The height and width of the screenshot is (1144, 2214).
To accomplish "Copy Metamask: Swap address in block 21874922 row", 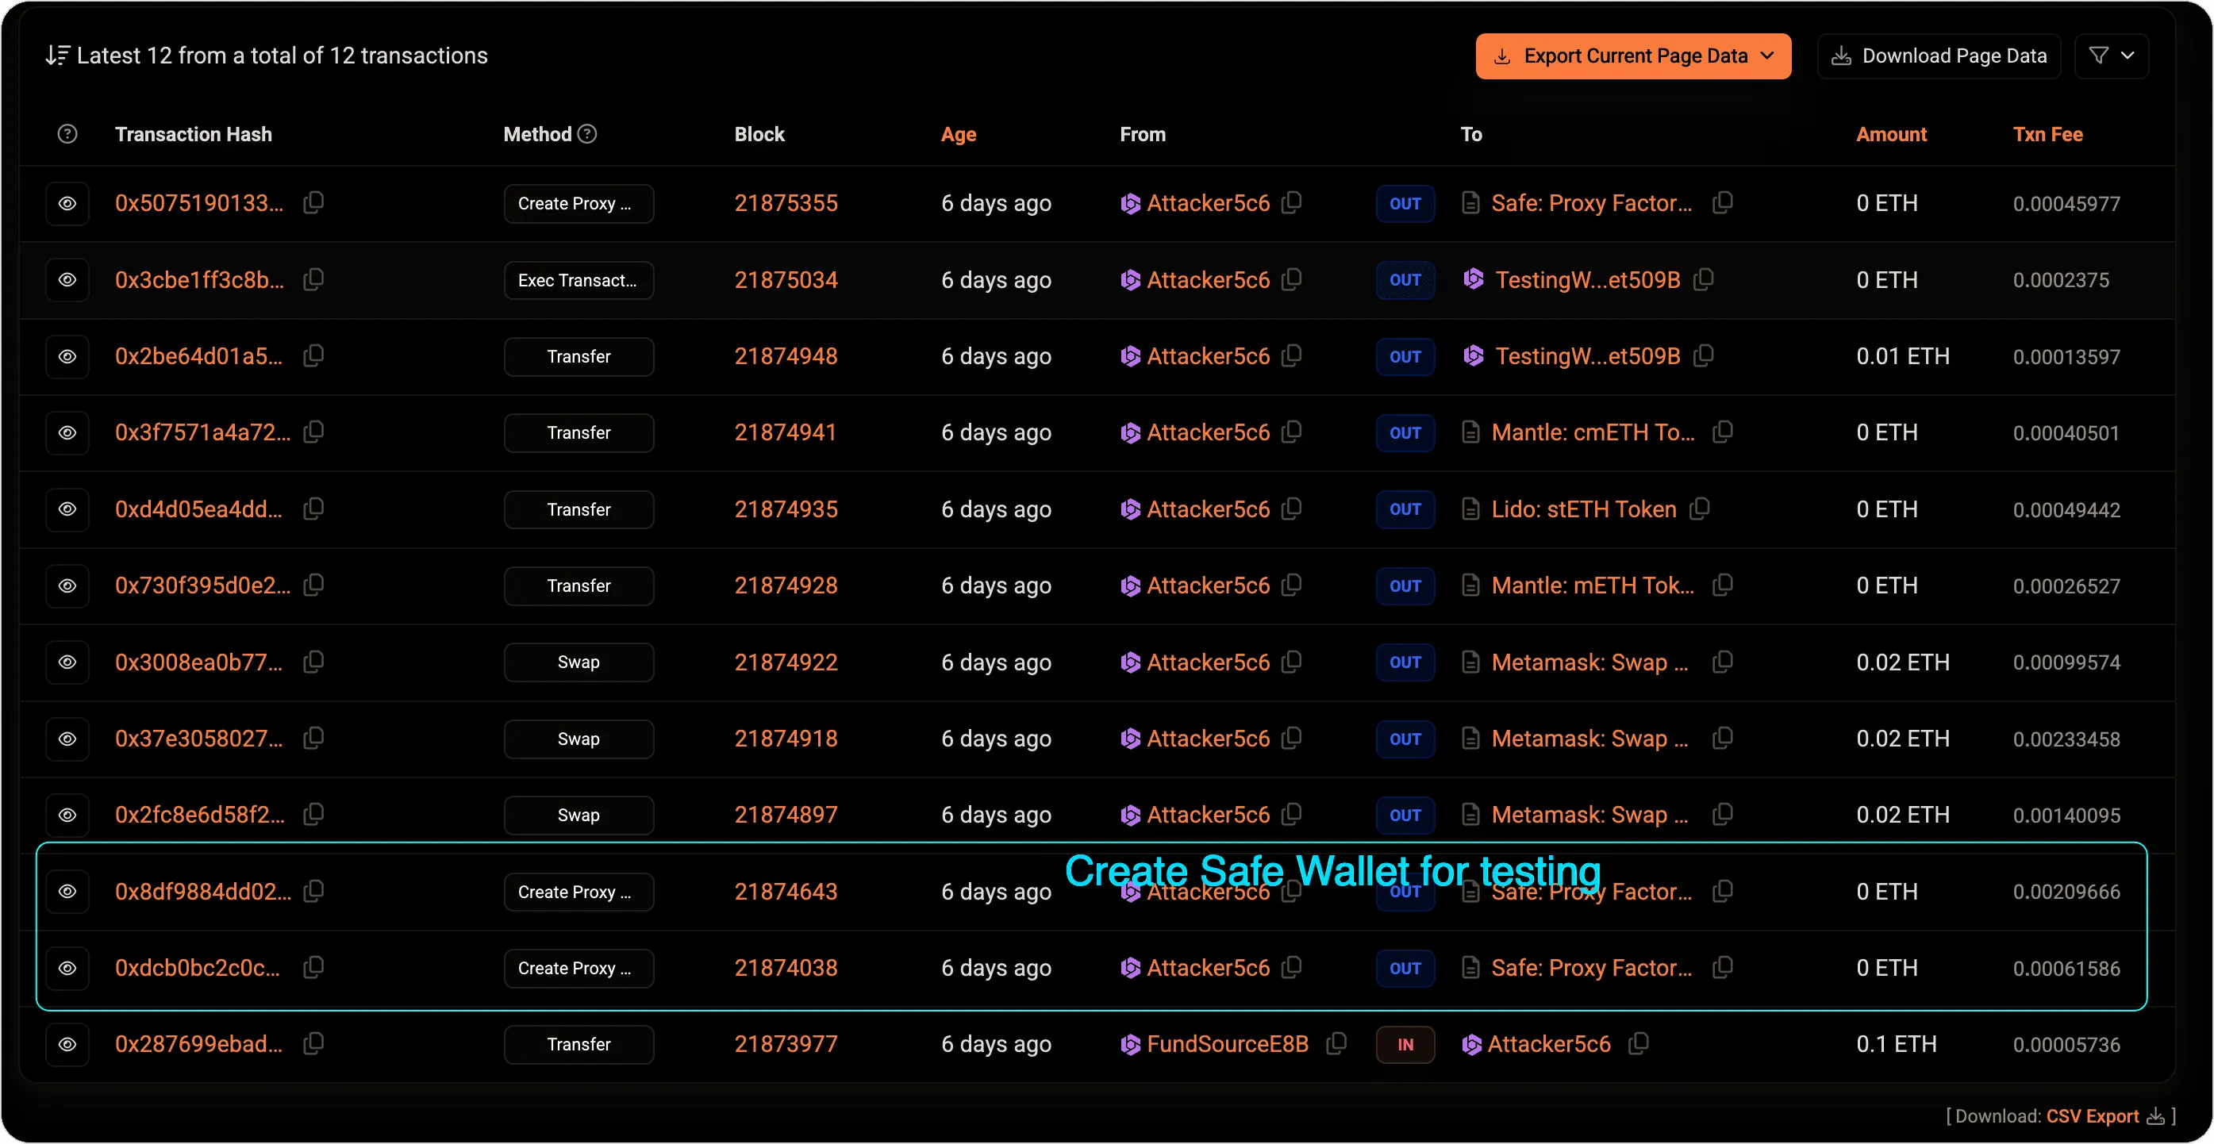I will coord(1722,662).
